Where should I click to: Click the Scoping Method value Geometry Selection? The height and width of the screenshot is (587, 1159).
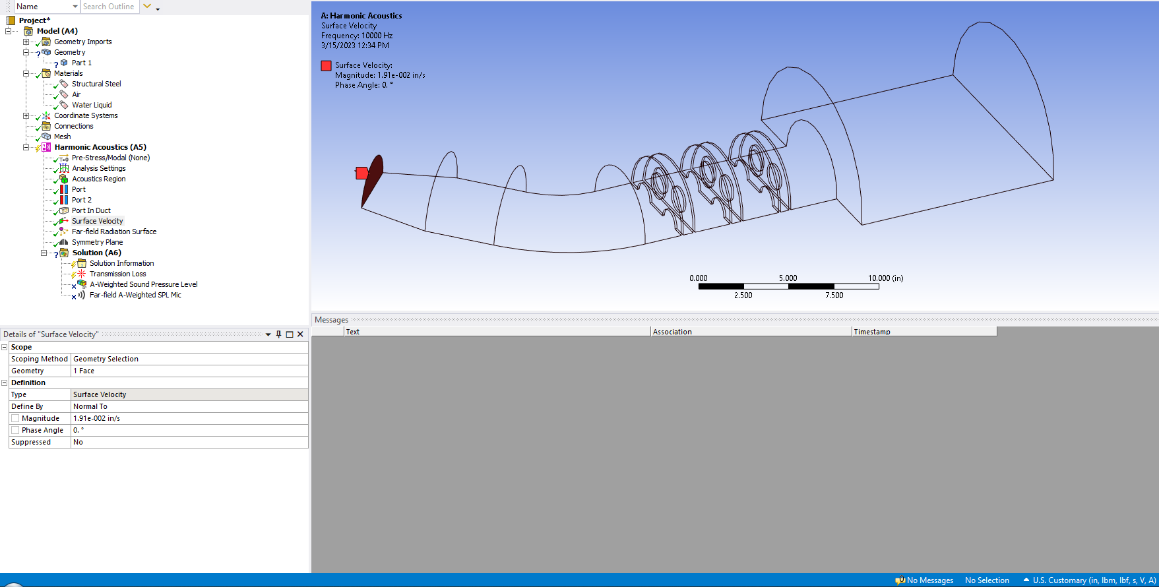point(189,359)
